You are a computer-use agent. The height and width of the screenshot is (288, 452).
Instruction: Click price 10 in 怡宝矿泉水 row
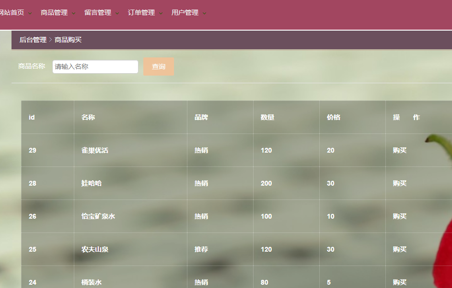point(331,216)
